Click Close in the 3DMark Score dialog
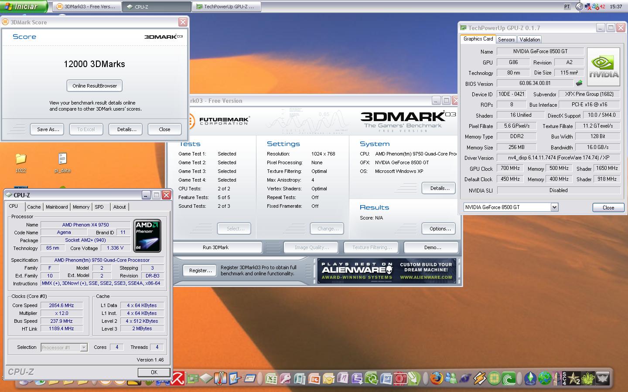Viewport: 628px width, 392px height. coord(164,129)
